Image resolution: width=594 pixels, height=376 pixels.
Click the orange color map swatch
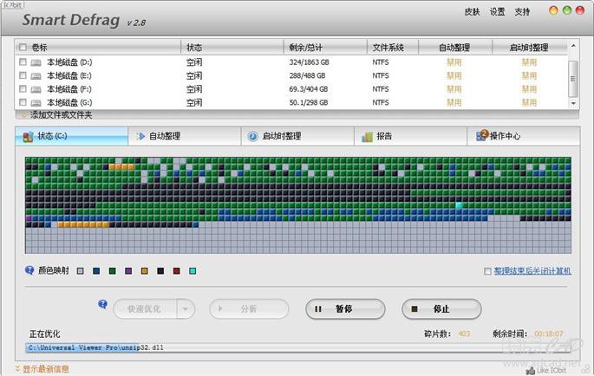(144, 270)
